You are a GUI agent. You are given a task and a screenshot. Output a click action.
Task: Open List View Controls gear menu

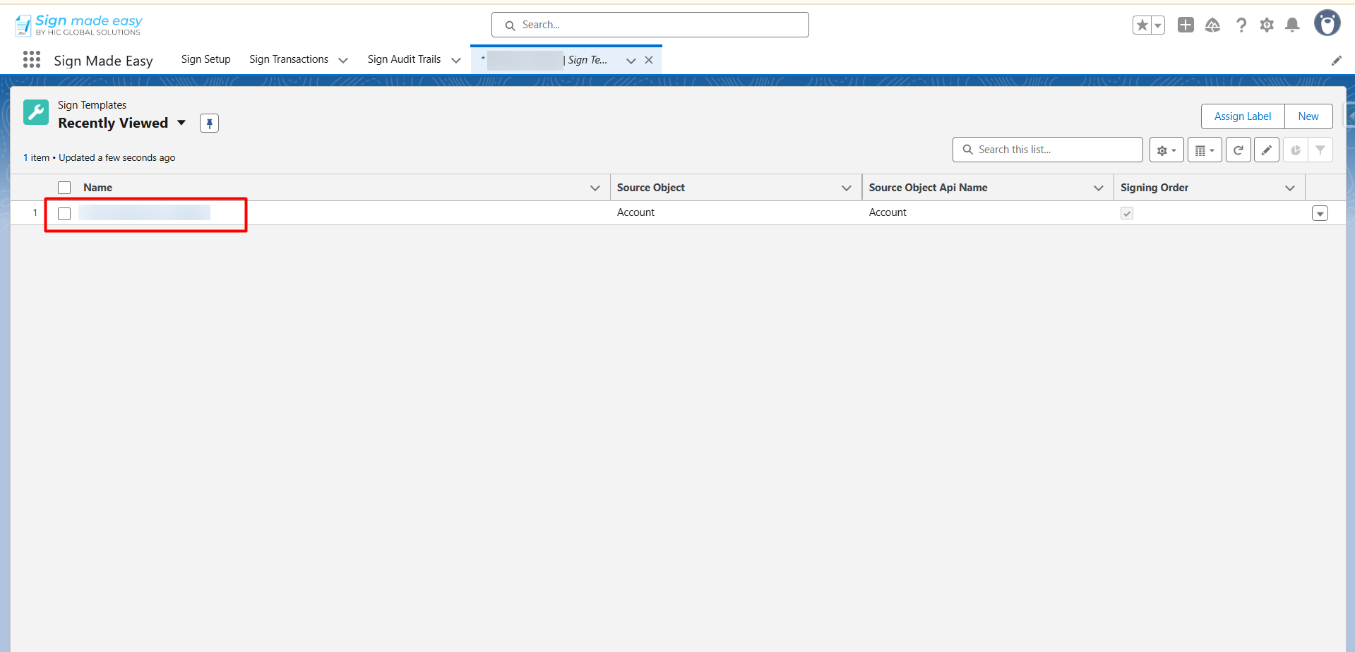pyautogui.click(x=1166, y=150)
